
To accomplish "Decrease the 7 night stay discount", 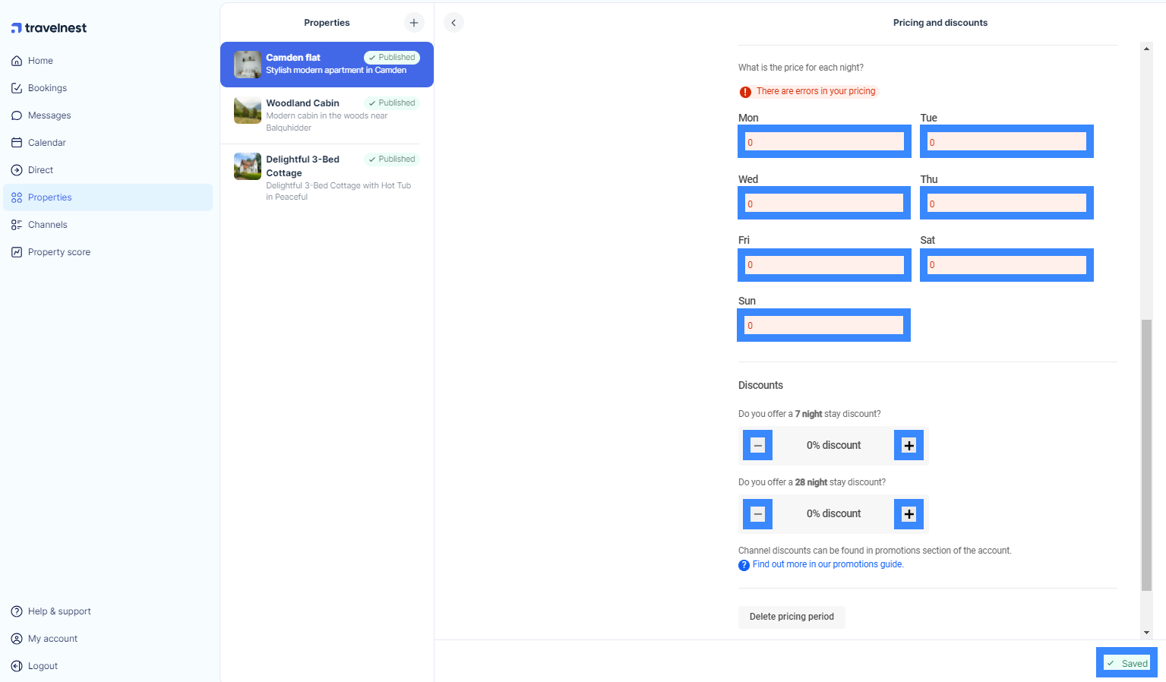I will pos(757,446).
